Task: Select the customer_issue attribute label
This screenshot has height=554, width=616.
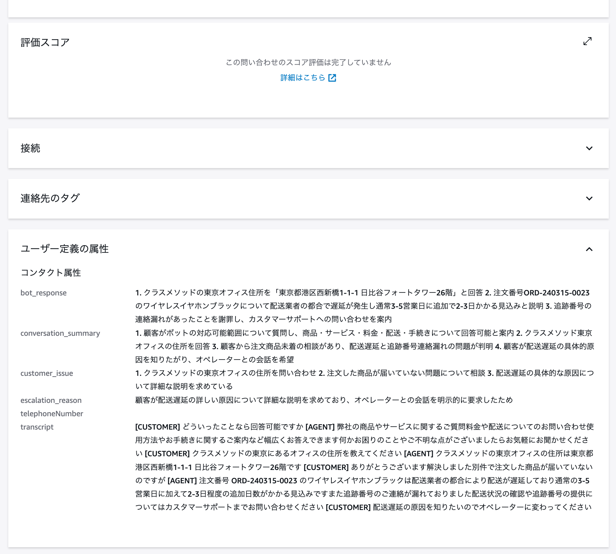Action: (47, 373)
